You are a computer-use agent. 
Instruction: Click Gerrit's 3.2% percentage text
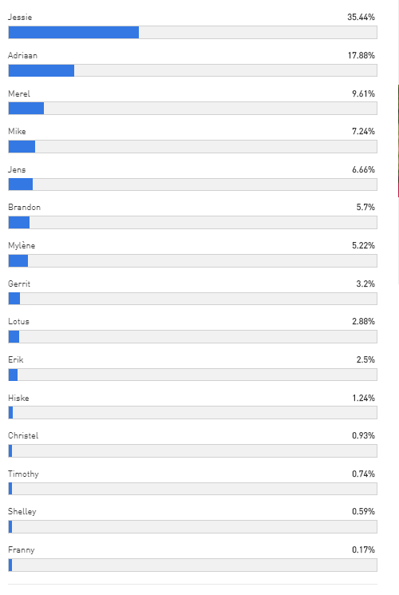[x=365, y=284]
